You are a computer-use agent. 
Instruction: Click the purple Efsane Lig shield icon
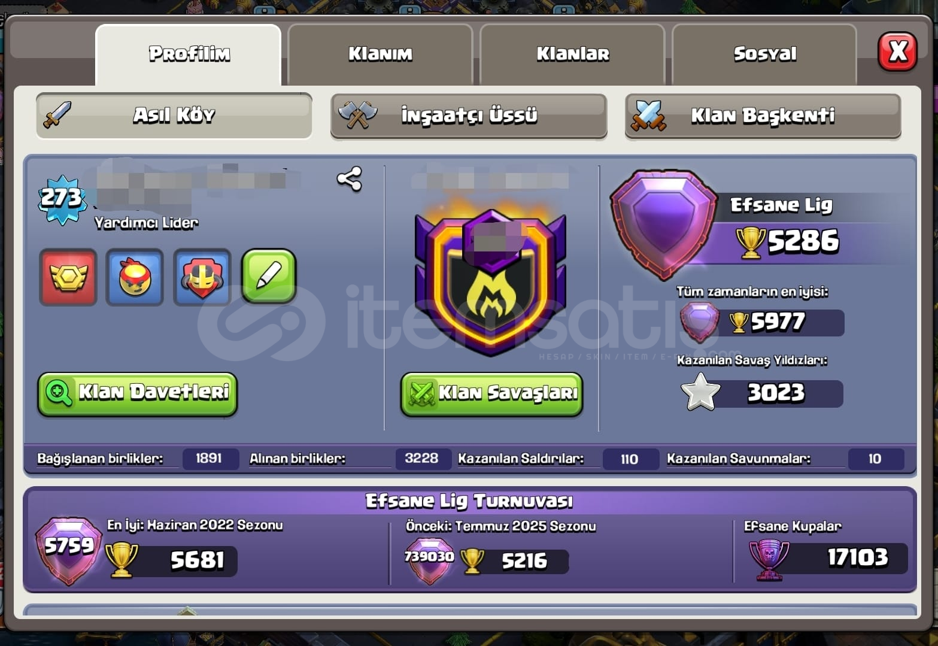coord(663,224)
